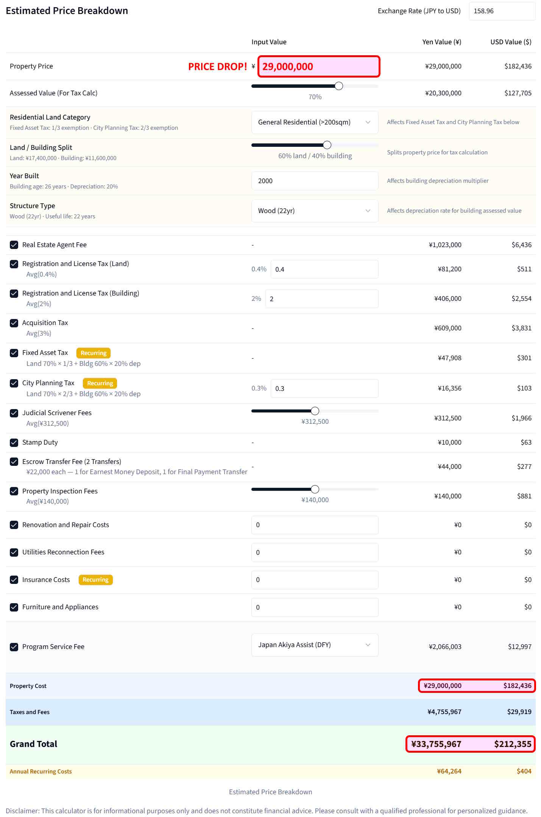Click the Program Service Fee value ¥2,066,003

click(445, 647)
